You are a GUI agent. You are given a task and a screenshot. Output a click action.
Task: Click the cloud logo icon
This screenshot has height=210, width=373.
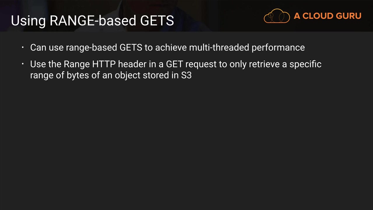[x=277, y=16]
